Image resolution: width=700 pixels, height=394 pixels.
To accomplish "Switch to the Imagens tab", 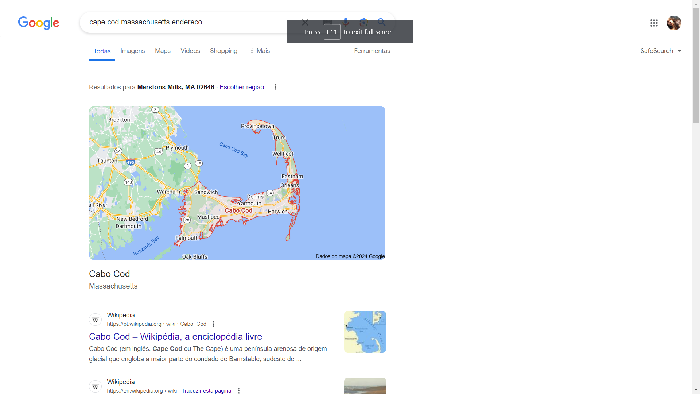I will coord(132,51).
